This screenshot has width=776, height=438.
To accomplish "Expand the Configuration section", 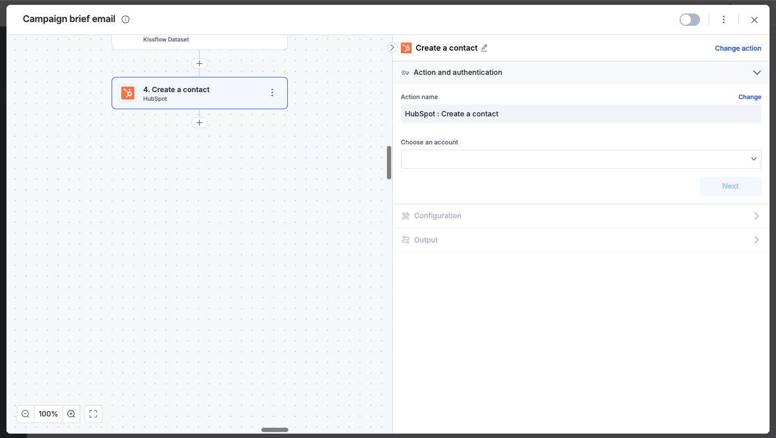I will point(581,216).
